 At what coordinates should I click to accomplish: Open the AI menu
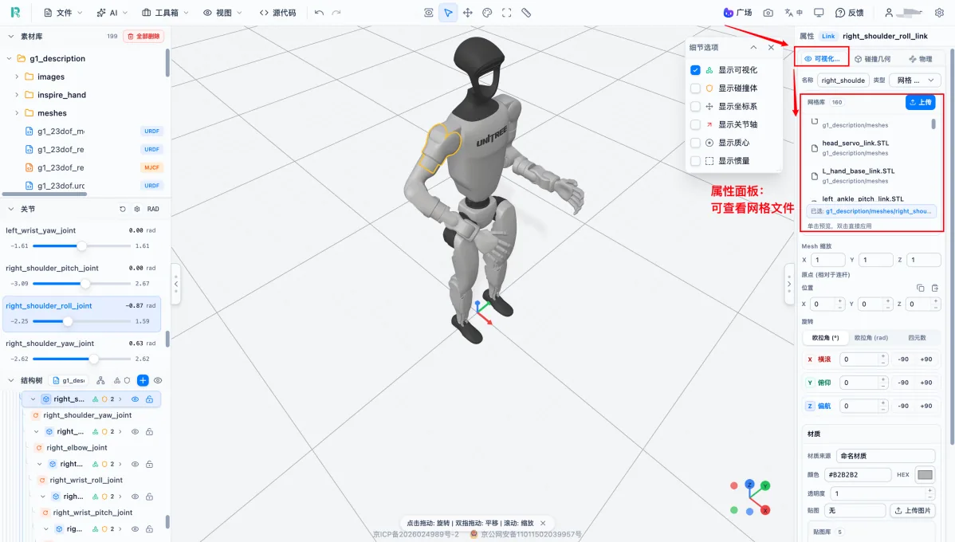click(x=112, y=13)
